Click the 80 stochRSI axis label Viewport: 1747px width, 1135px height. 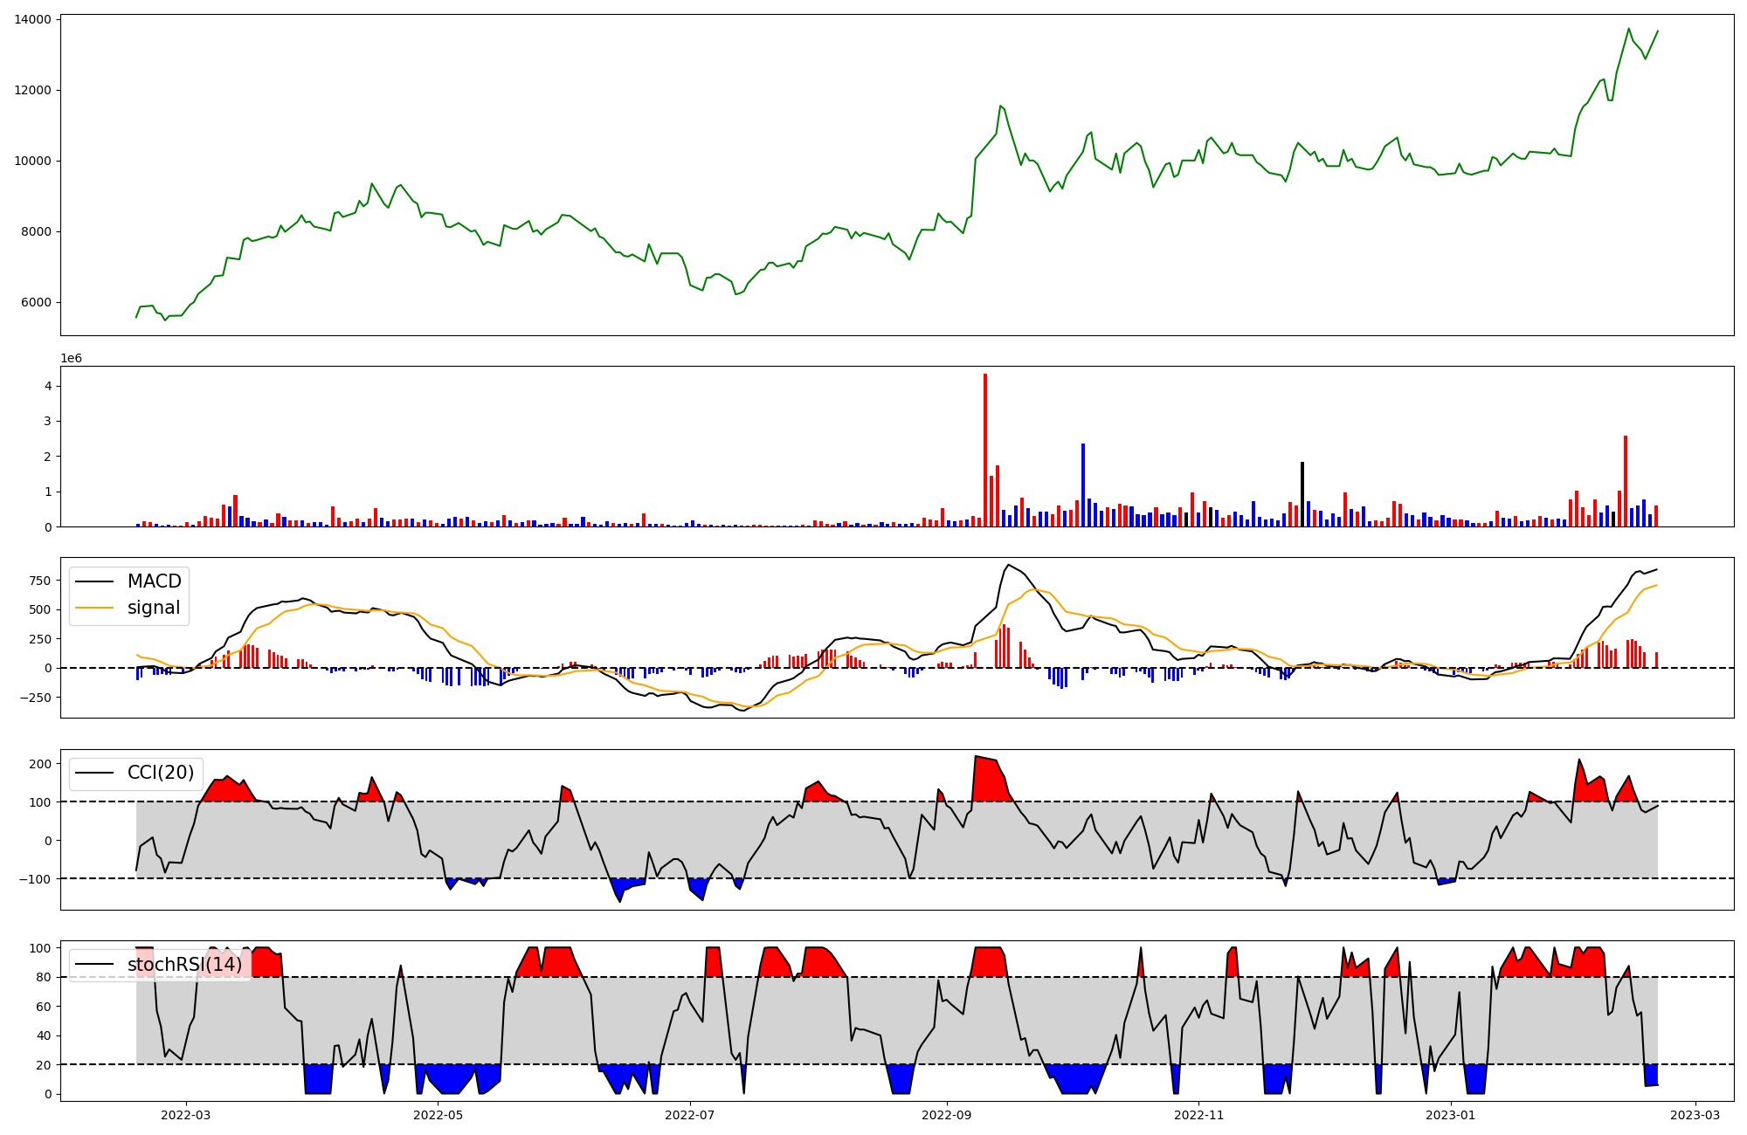(x=44, y=977)
